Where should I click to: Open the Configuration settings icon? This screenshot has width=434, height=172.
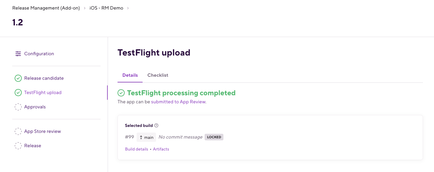coord(18,53)
